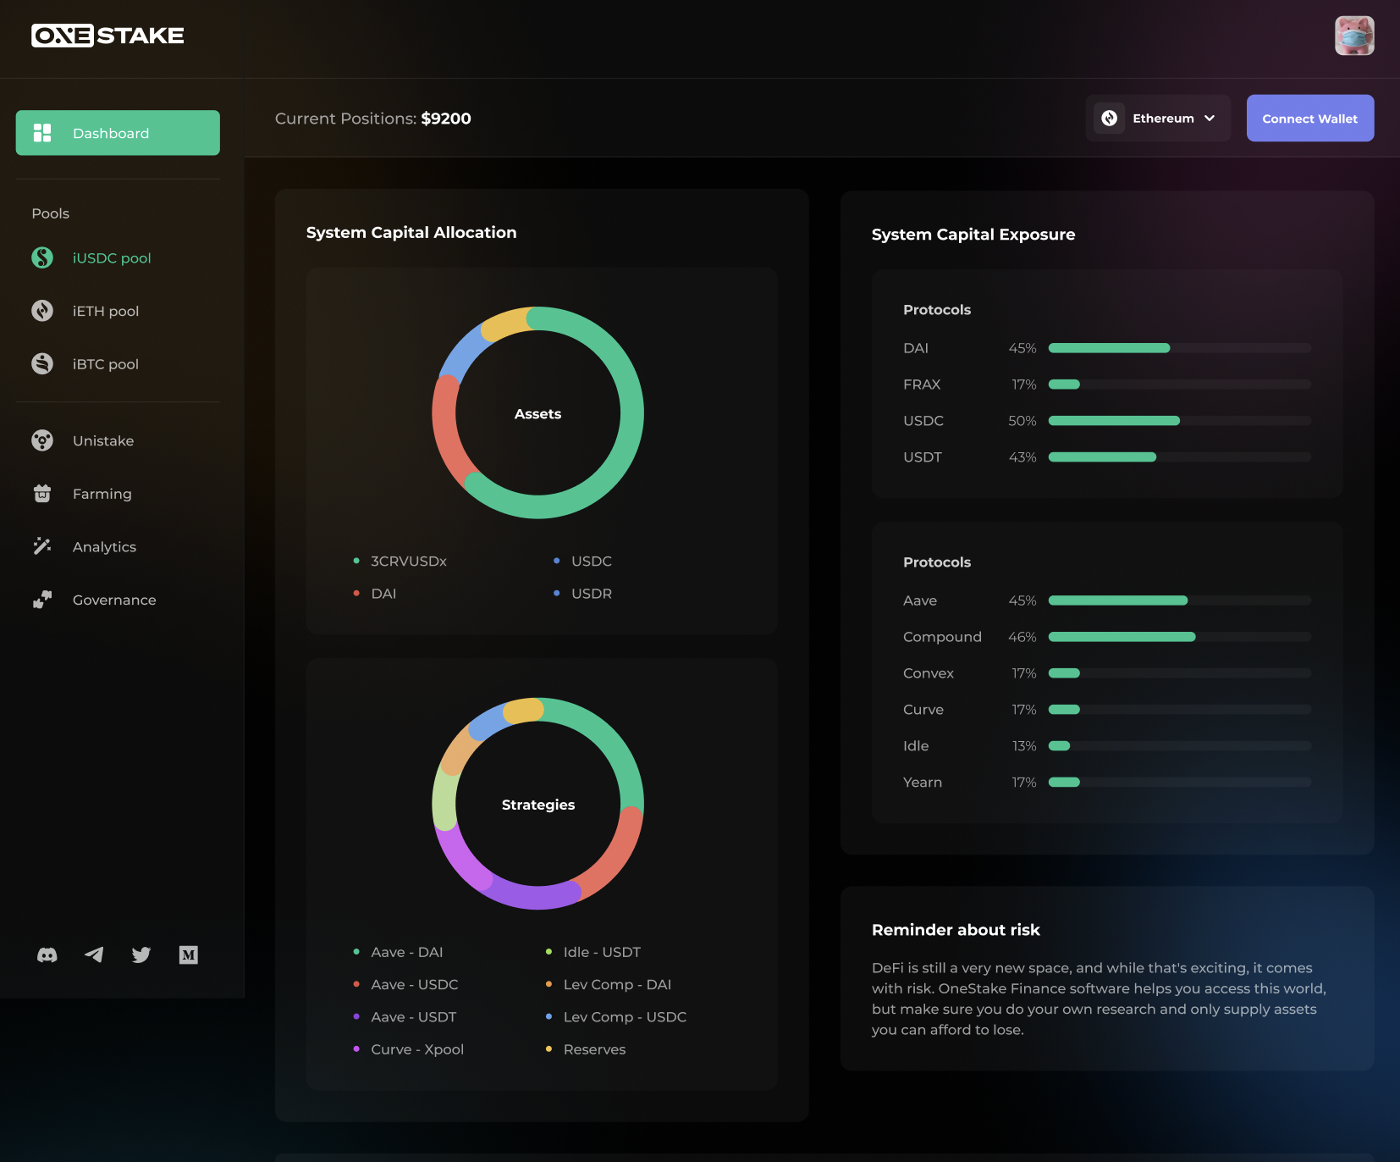Click the iETH pool Ethereum icon
The height and width of the screenshot is (1162, 1400).
(x=42, y=311)
